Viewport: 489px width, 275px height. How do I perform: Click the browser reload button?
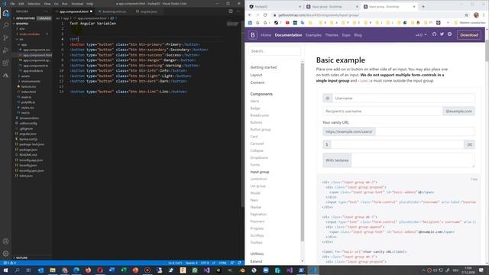coord(265,15)
